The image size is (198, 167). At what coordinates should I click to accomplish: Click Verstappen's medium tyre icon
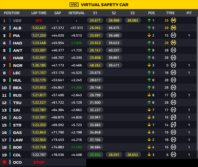(x=173, y=20)
